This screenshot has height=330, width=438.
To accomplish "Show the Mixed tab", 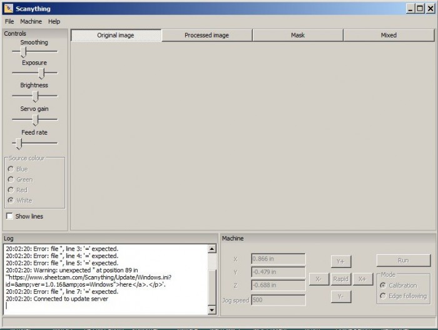I will point(389,36).
